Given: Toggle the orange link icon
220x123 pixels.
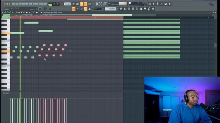Looking at the screenshot, I should [x=86, y=9].
